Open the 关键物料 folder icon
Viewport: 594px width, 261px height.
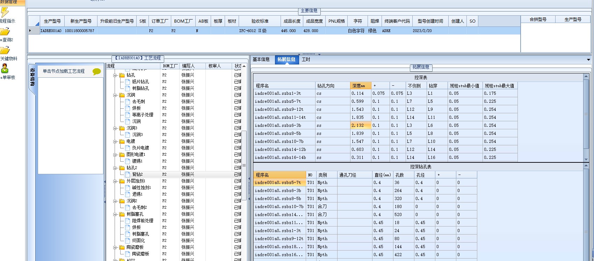[5, 50]
